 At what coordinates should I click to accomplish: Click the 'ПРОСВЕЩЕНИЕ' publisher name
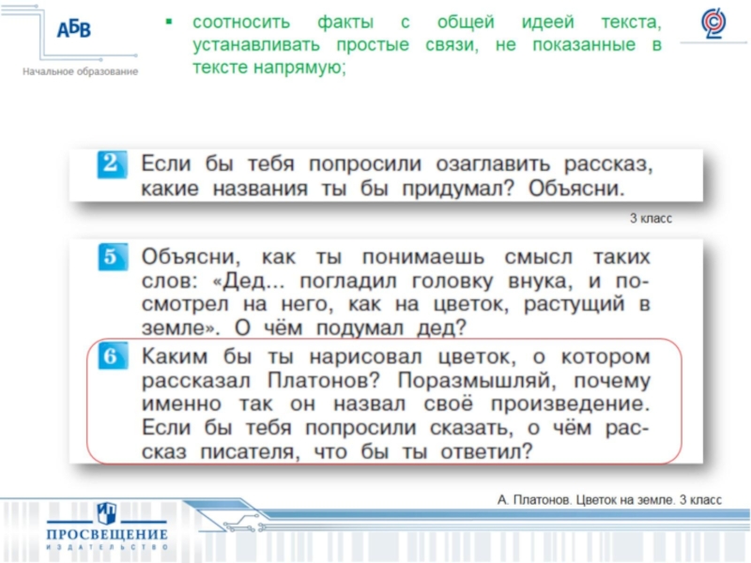(107, 534)
